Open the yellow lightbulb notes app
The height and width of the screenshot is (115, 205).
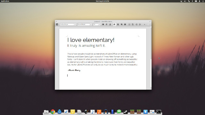[73, 112]
